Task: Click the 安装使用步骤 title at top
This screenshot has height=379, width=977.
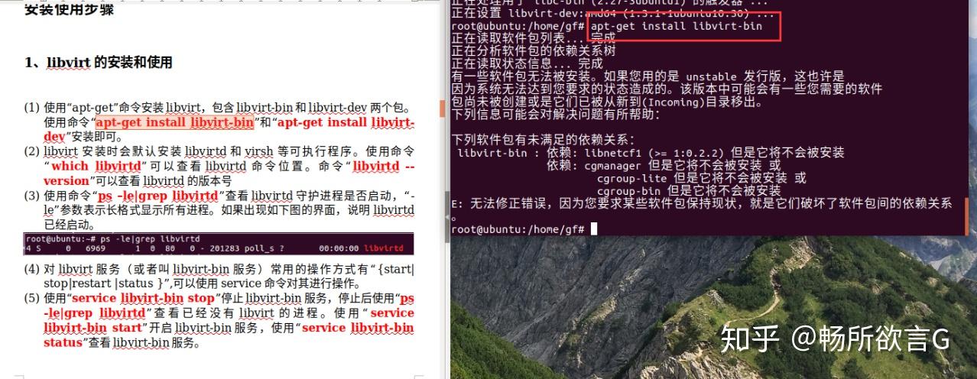Action: tap(70, 9)
